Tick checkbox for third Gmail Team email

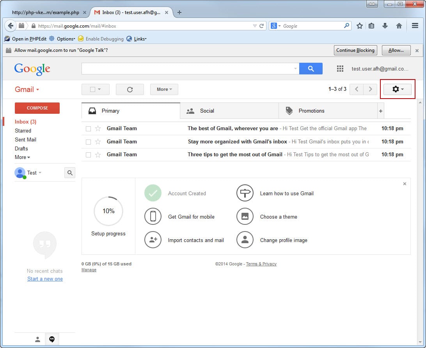click(88, 155)
